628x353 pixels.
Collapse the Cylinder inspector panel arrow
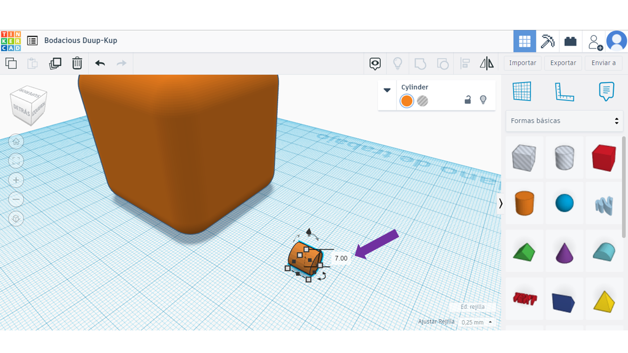pyautogui.click(x=387, y=90)
